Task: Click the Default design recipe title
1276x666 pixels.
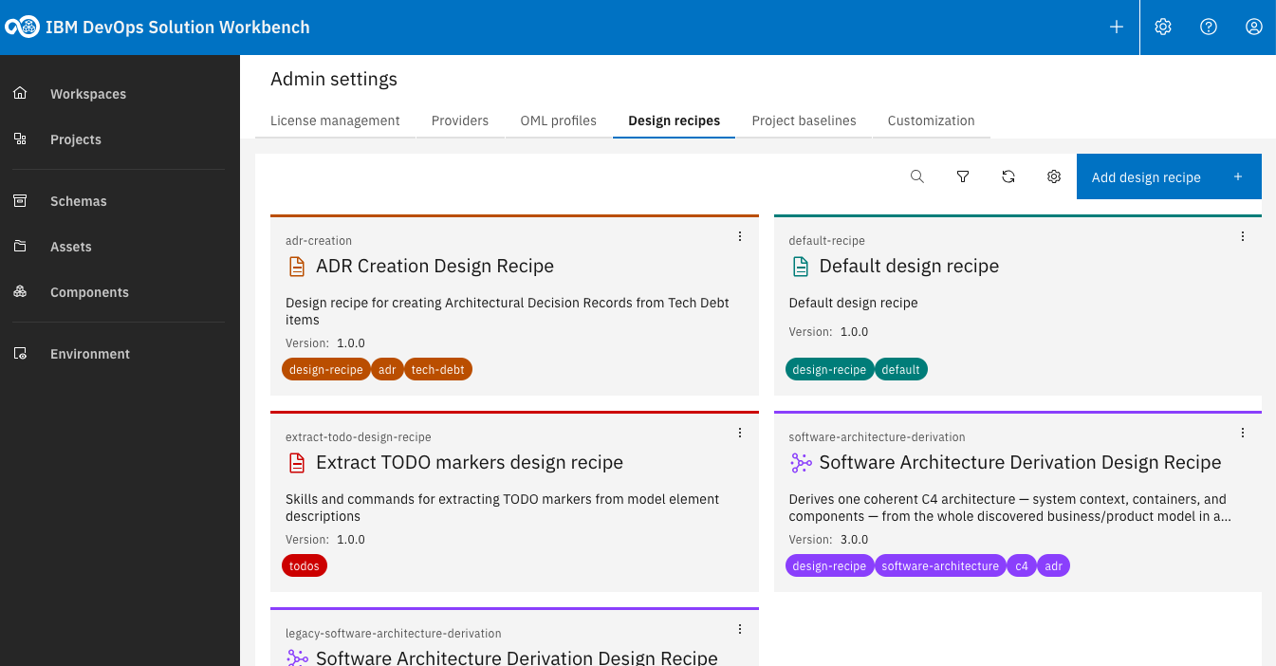Action: (909, 267)
